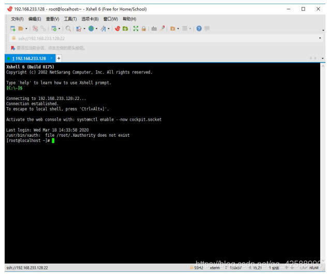Click the terminal vertical scrollbar up arrow
The width and height of the screenshot is (327, 274).
[323, 66]
